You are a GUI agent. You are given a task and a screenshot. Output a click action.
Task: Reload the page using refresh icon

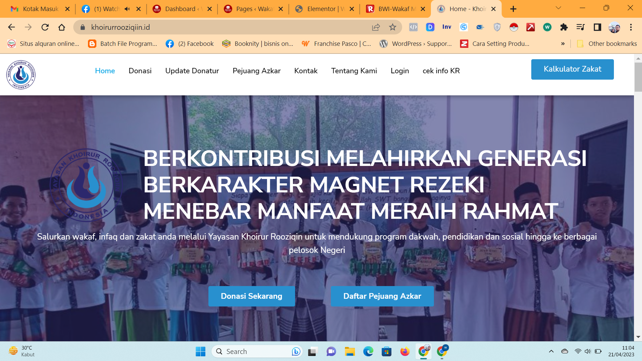coord(45,27)
